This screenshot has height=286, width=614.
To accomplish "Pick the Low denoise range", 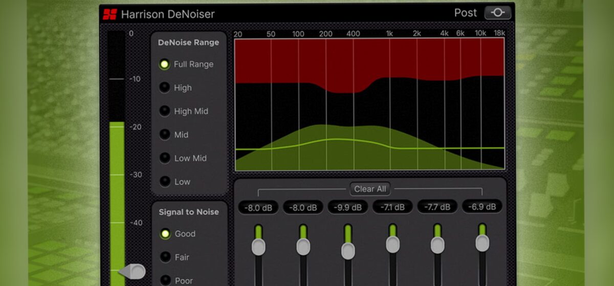I will pos(175,182).
